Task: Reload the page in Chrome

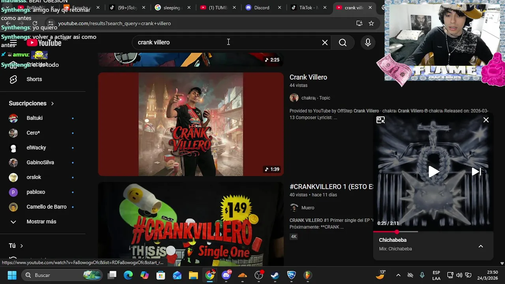Action: (x=35, y=23)
